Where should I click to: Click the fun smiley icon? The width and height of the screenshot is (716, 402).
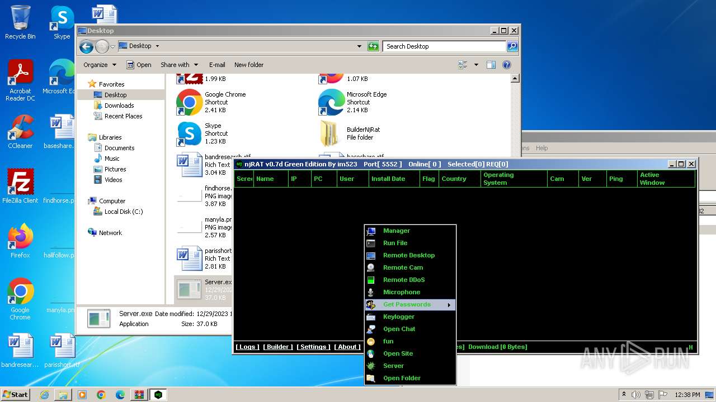click(371, 341)
